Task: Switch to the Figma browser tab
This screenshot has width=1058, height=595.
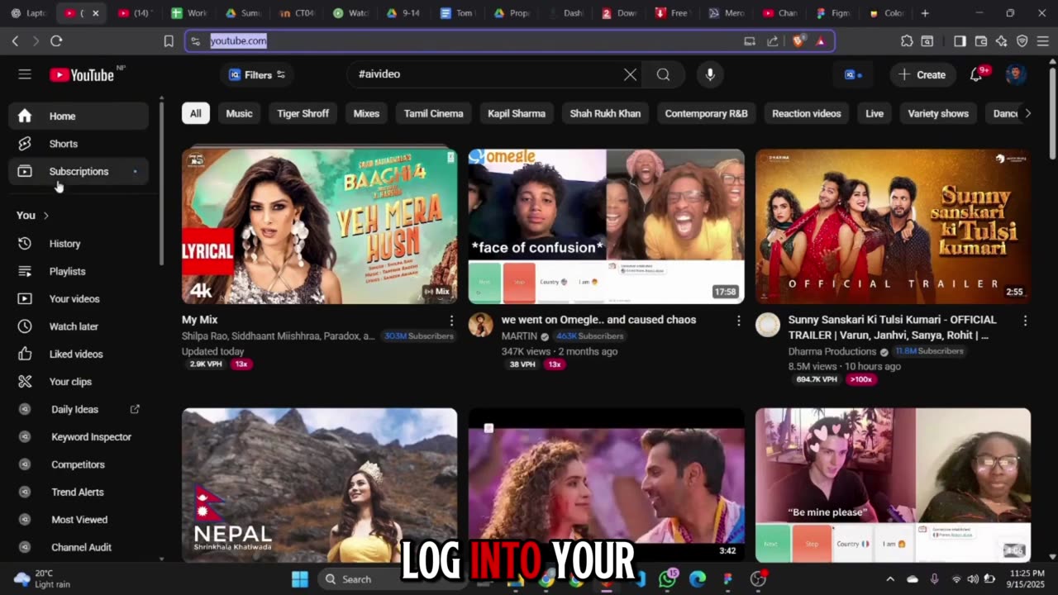Action: (832, 13)
